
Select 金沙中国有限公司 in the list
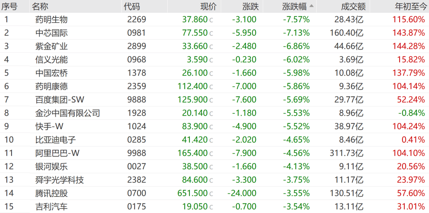point(68,113)
